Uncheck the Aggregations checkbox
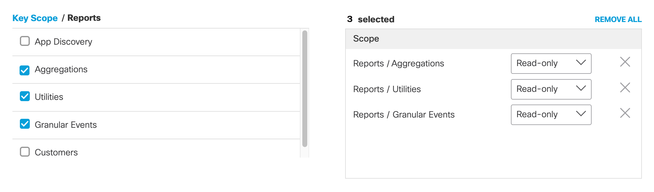Viewport: 654px width, 192px height. [x=25, y=70]
